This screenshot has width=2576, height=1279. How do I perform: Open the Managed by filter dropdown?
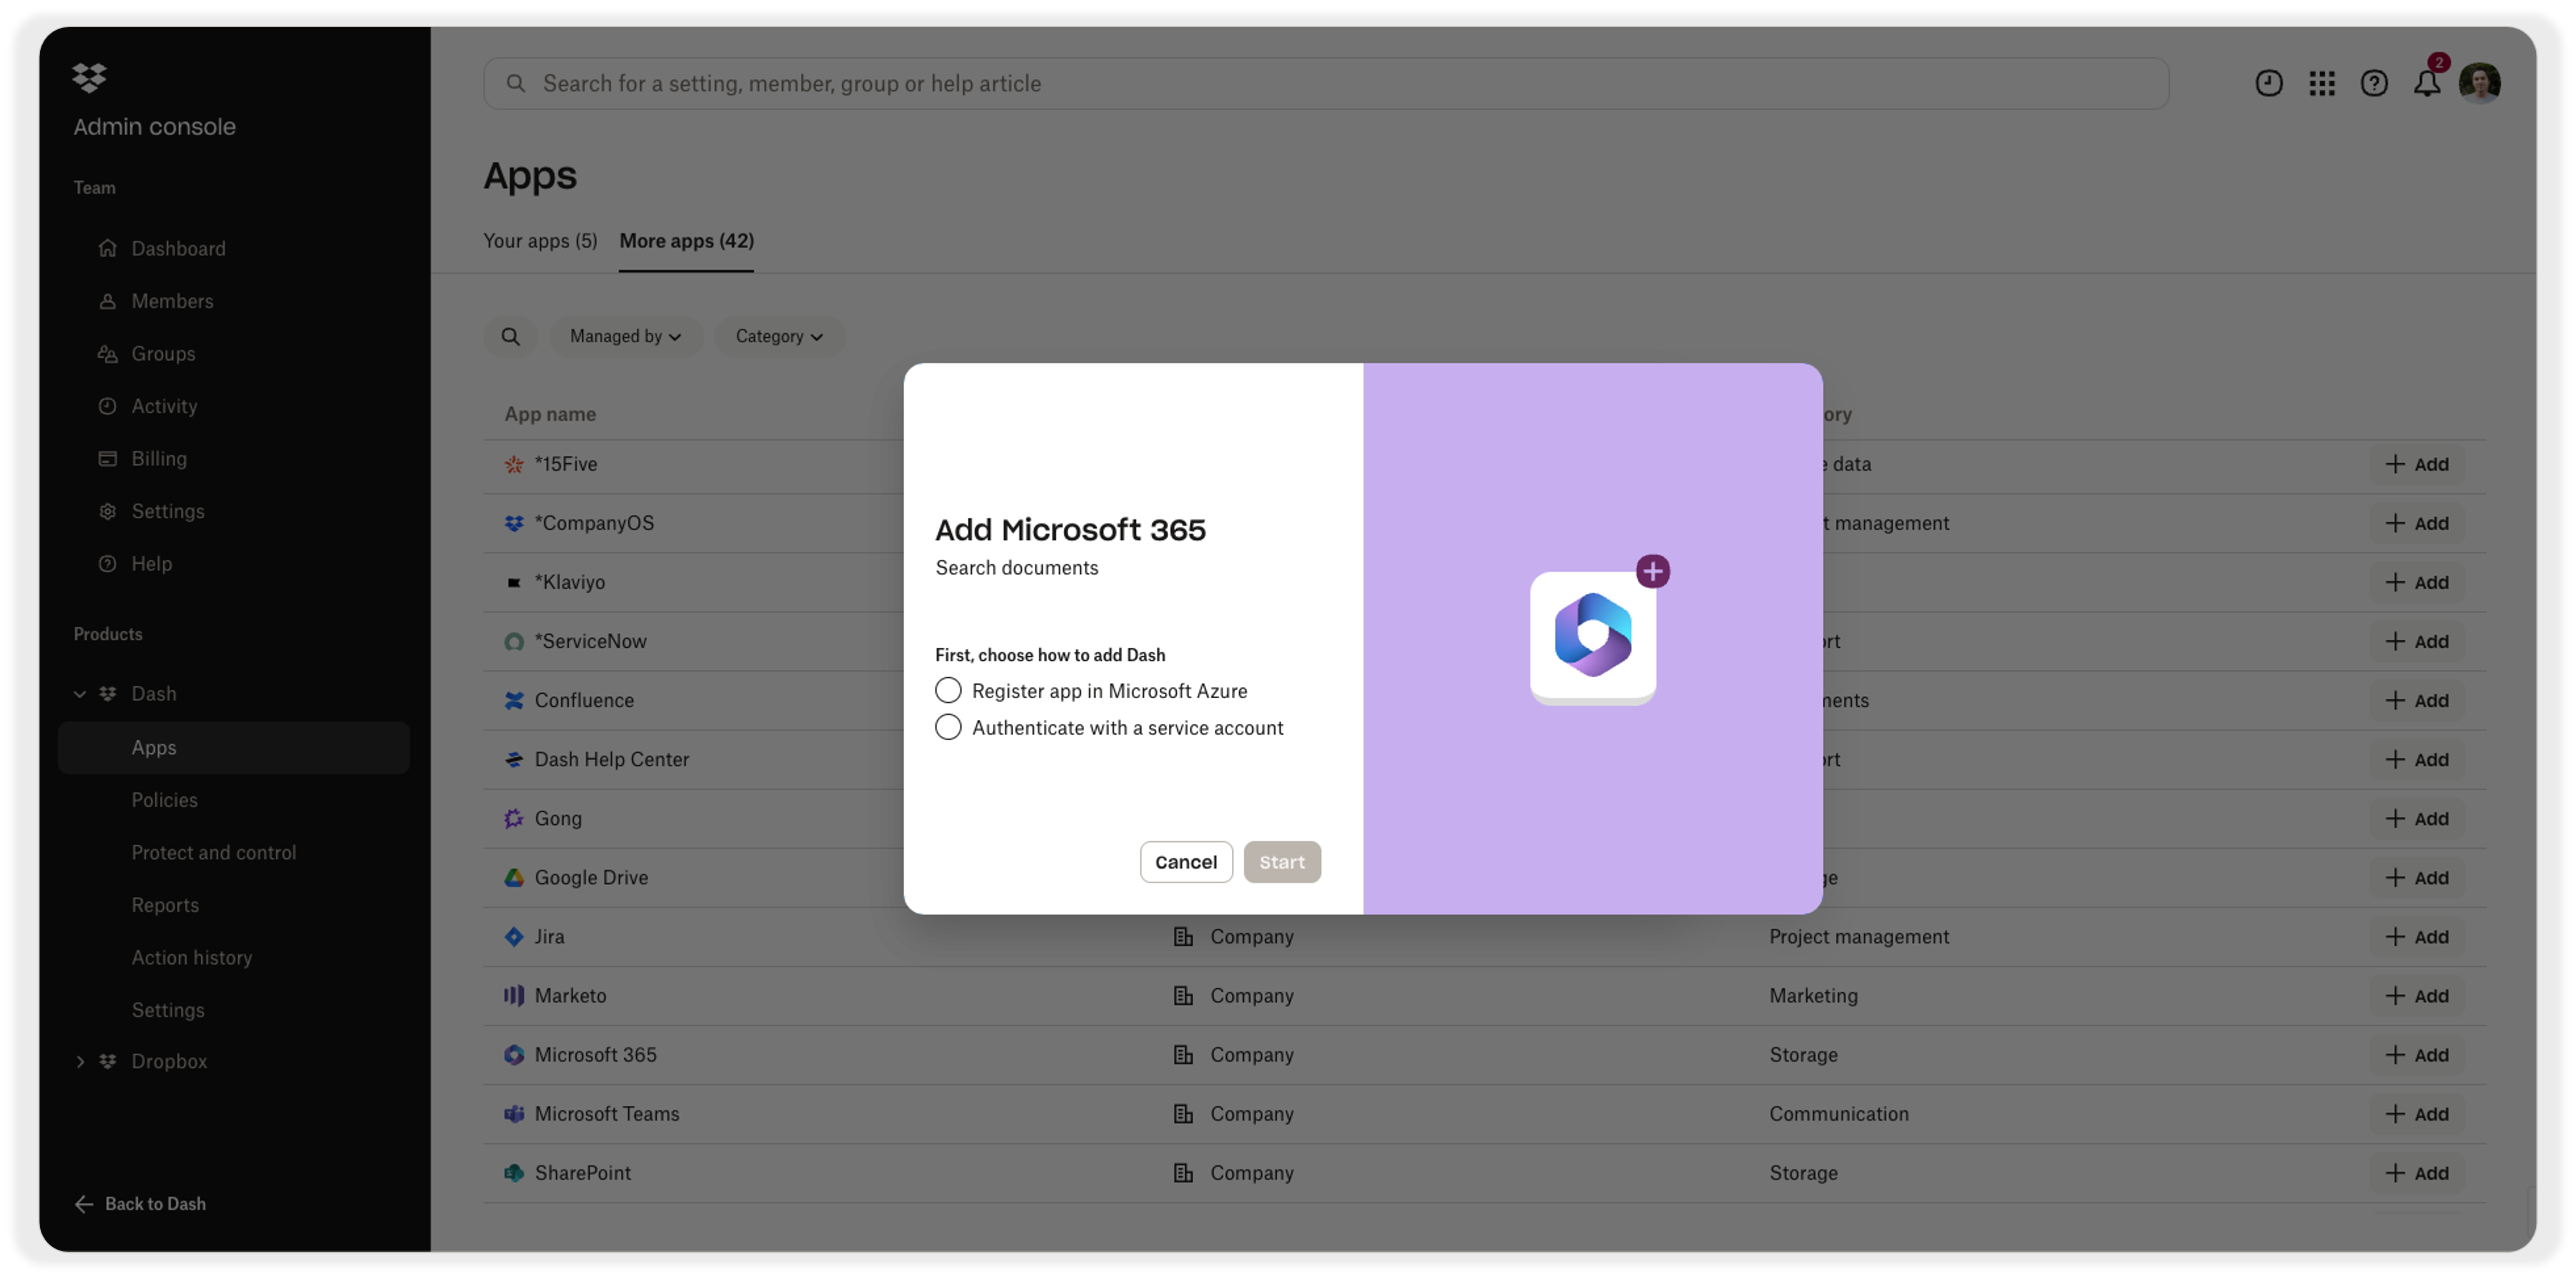625,336
